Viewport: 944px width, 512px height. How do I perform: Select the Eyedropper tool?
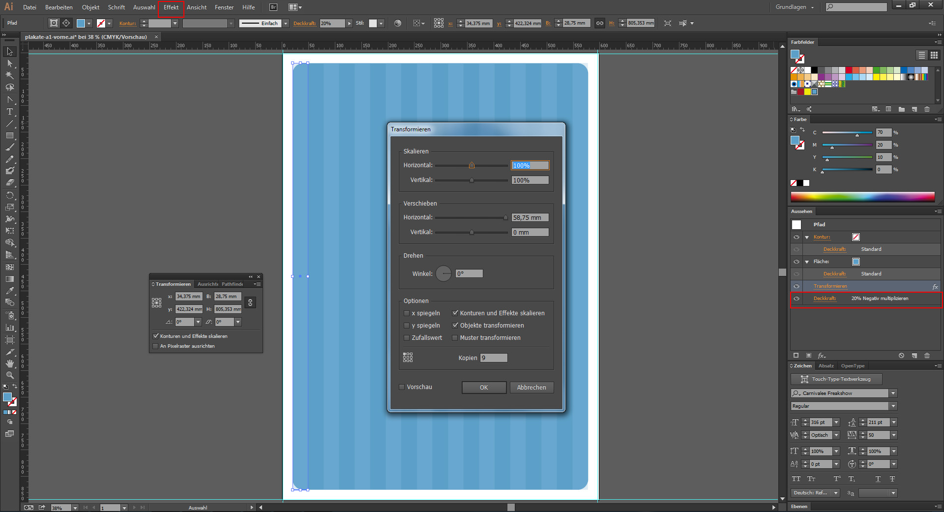click(x=9, y=291)
